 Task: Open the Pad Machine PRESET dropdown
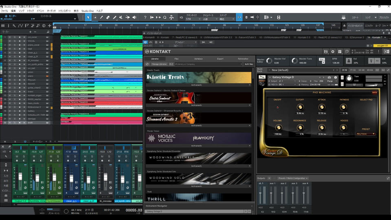(366, 134)
